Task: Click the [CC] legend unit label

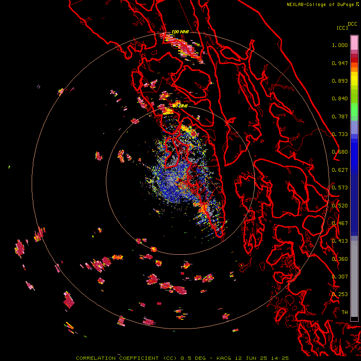Action: (342, 28)
